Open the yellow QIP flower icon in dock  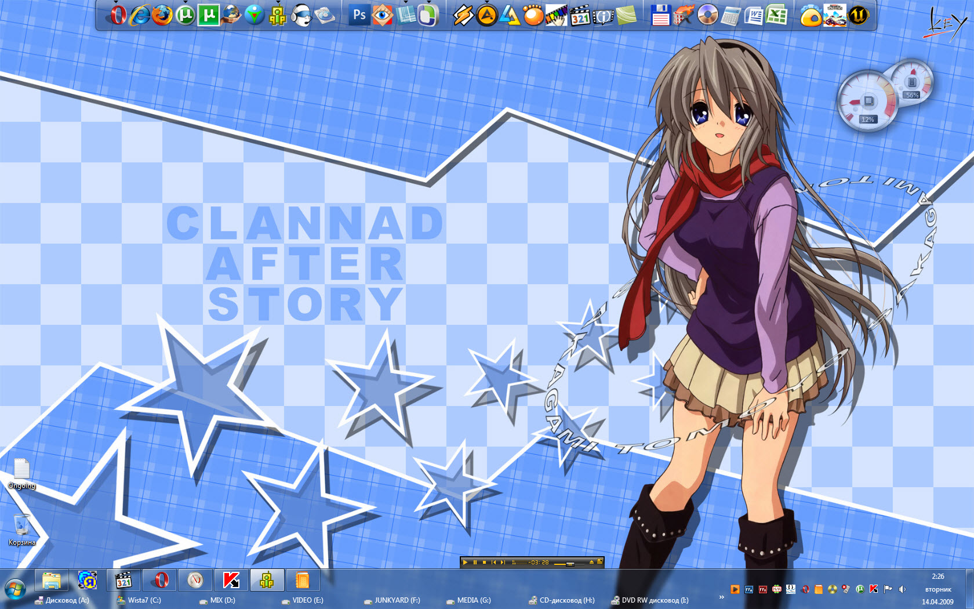(x=278, y=15)
